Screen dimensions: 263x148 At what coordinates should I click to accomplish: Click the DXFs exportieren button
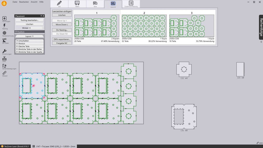[62, 39]
